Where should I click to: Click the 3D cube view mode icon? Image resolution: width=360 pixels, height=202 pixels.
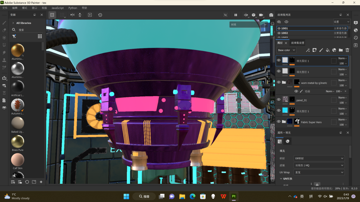(253, 15)
